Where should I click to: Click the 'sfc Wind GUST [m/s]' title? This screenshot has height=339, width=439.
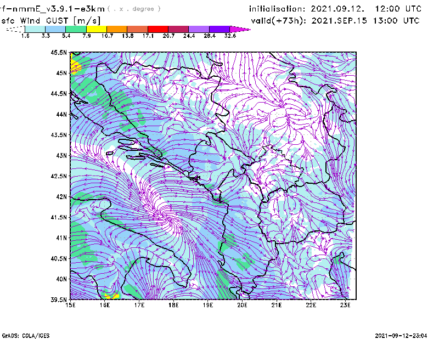coord(50,21)
